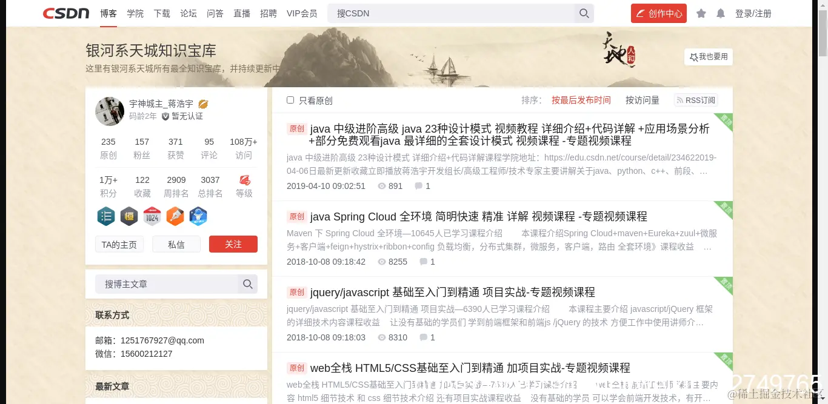Open the 招聘 nav item
The width and height of the screenshot is (828, 404).
pyautogui.click(x=269, y=13)
